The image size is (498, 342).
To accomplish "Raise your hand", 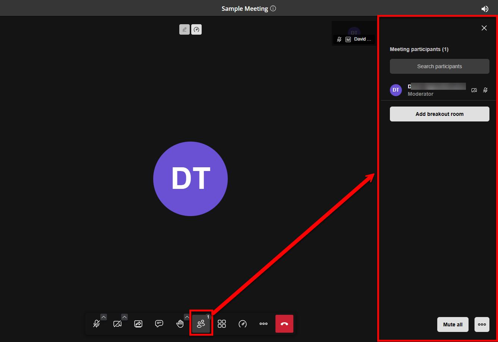I will pyautogui.click(x=180, y=324).
